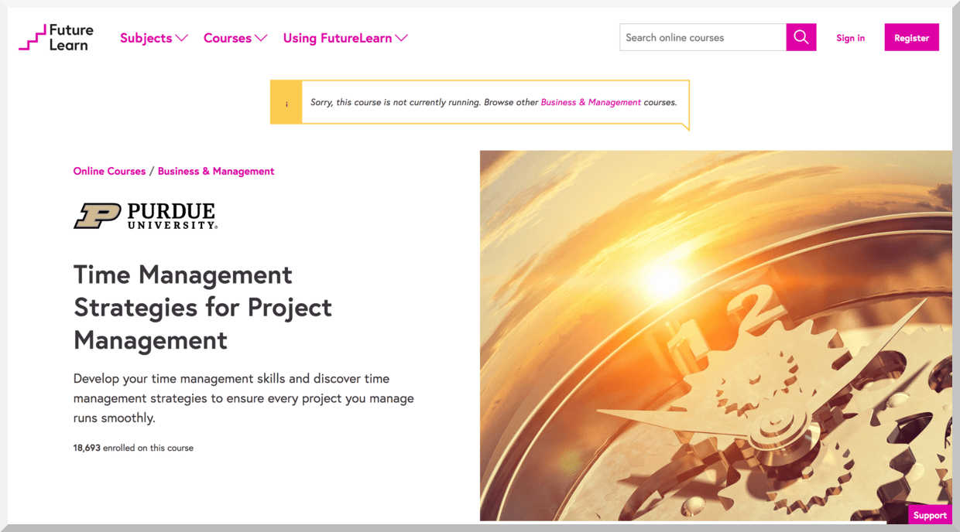Open the Support button
960x532 pixels.
[929, 515]
